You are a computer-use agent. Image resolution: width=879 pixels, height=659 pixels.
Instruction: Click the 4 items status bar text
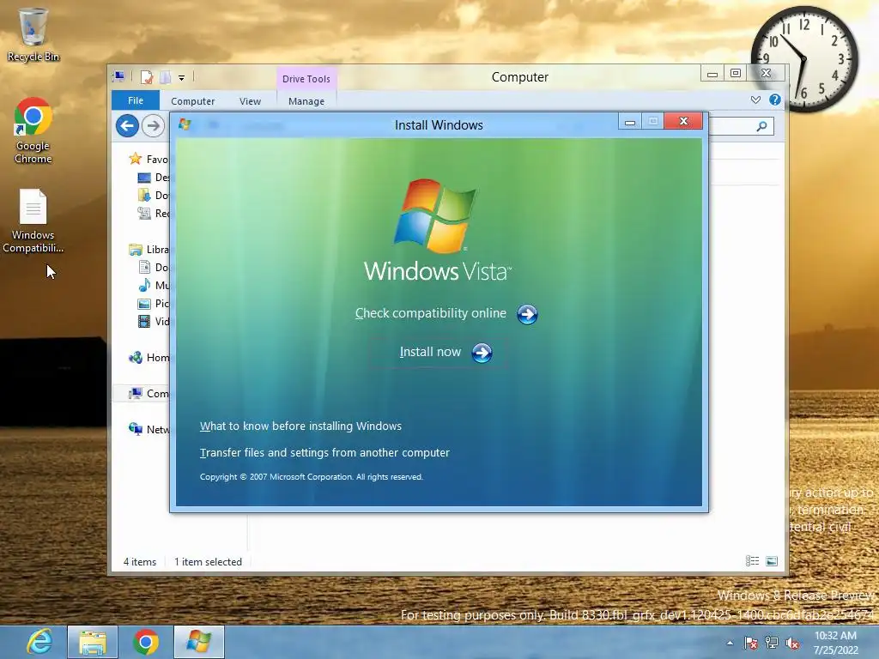click(x=140, y=561)
